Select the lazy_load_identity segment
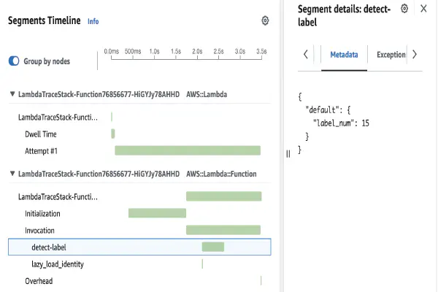This screenshot has width=438, height=292. point(57,264)
